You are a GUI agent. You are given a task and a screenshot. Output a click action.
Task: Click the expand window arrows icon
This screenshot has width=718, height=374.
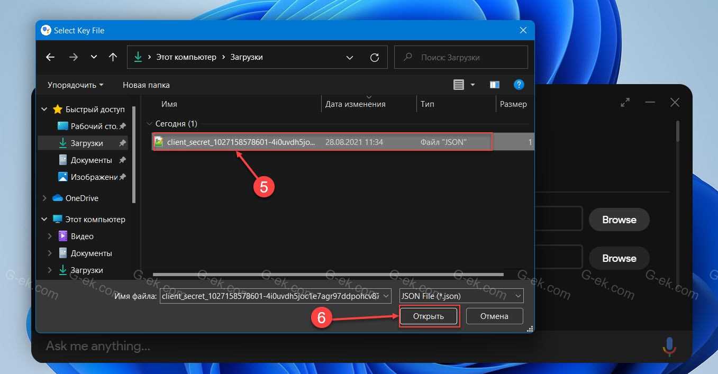coord(625,103)
